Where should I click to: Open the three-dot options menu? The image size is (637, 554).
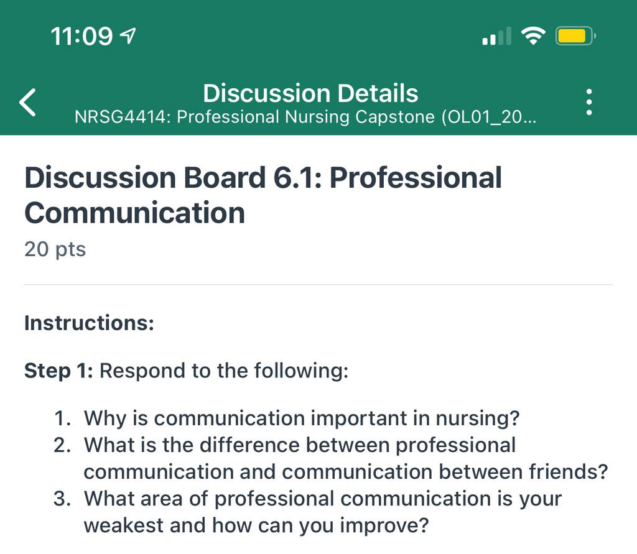click(x=589, y=102)
